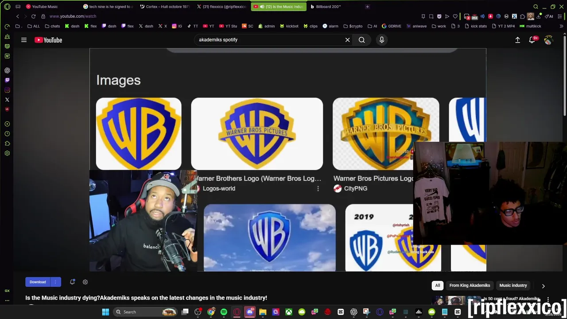Switch to the Billboard 200 tab
Screen dimensions: 567x319
[x=335, y=7]
